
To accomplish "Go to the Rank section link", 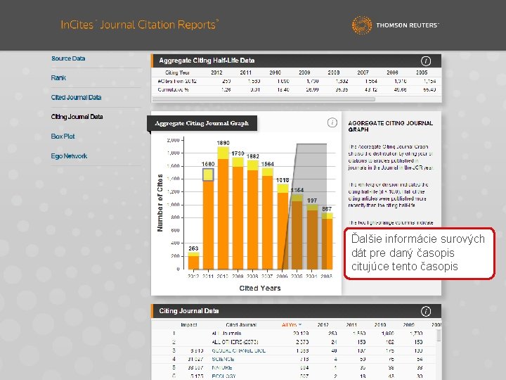I will click(58, 78).
